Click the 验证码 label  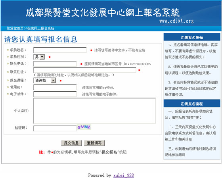click(21, 128)
